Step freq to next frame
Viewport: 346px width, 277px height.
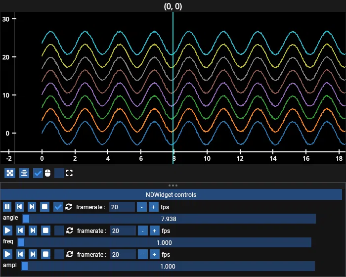coord(33,231)
